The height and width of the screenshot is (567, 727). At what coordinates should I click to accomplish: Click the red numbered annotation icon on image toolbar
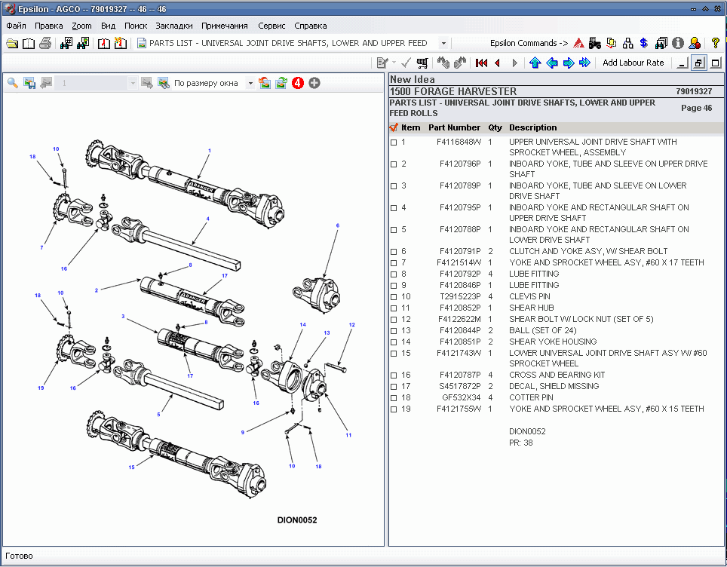click(297, 83)
